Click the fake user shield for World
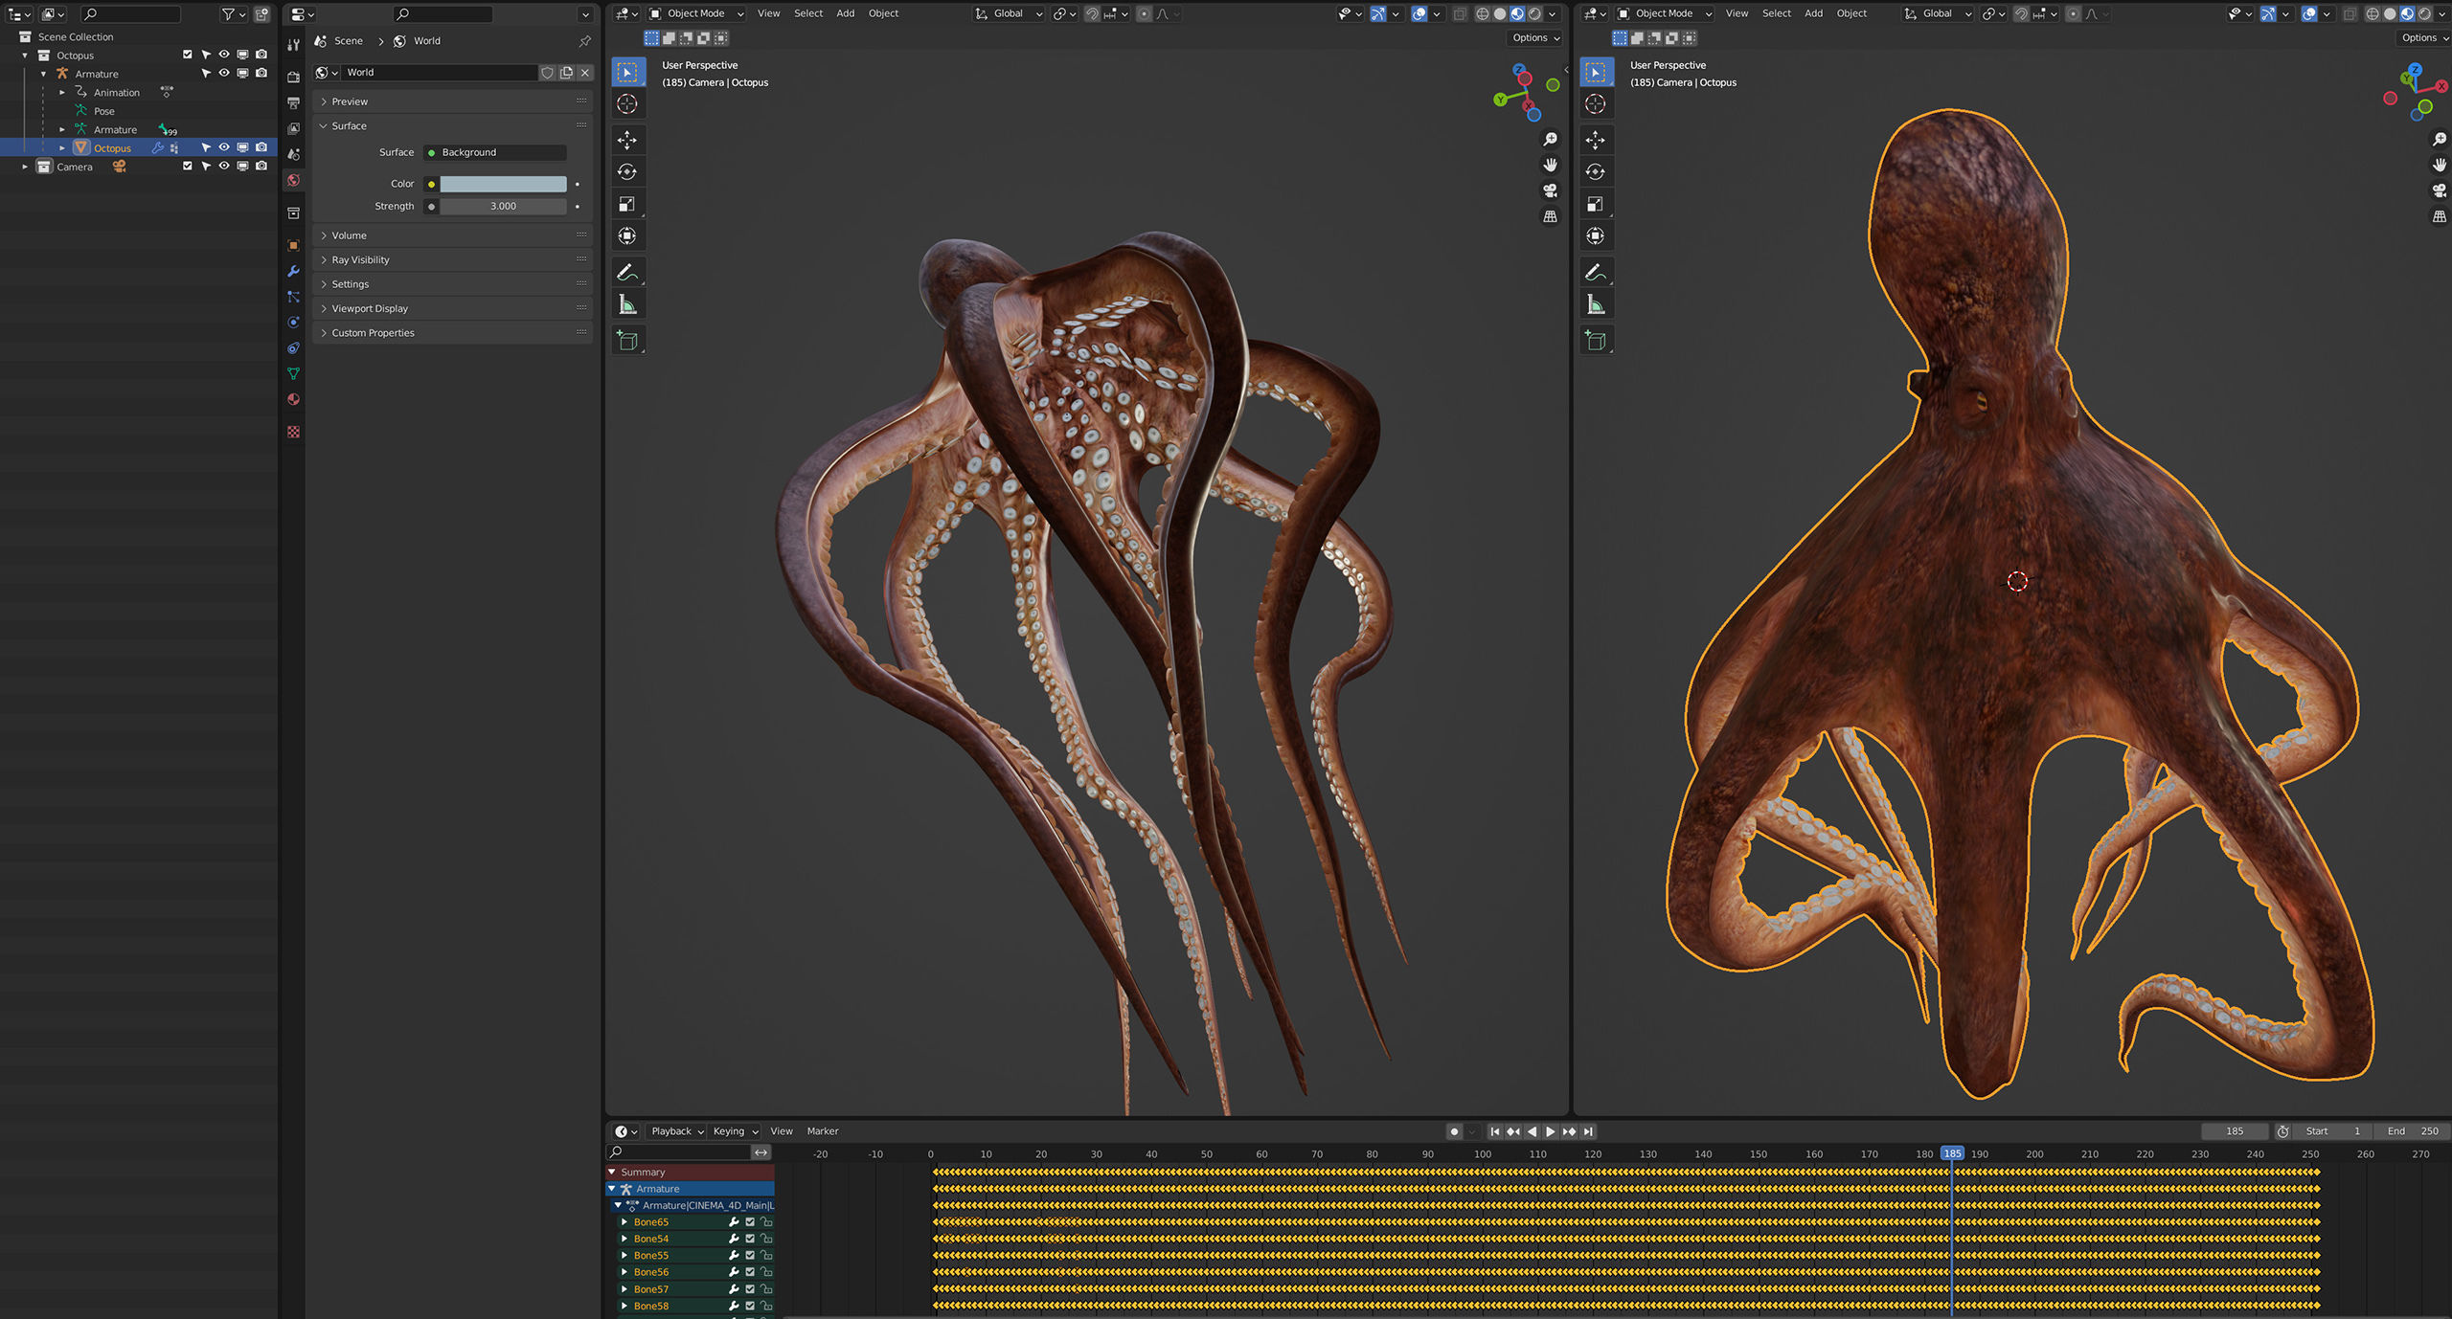Screen dimensions: 2452x1319 tap(547, 73)
